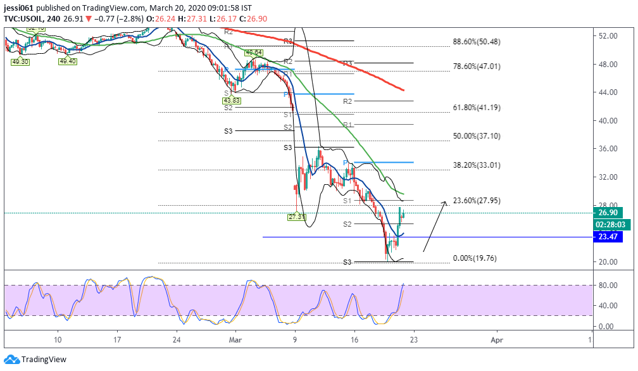The width and height of the screenshot is (638, 371).
Task: Click the 20.00 price axis label
Action: [x=608, y=262]
